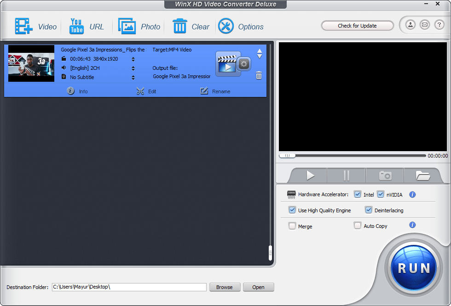Open the Photo slideshow tool

tap(127, 26)
